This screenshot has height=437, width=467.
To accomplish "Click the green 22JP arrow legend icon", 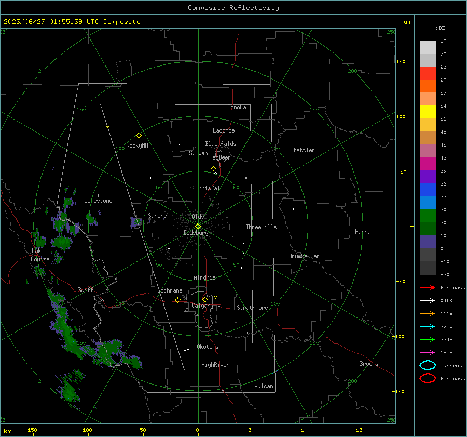I will coord(428,339).
